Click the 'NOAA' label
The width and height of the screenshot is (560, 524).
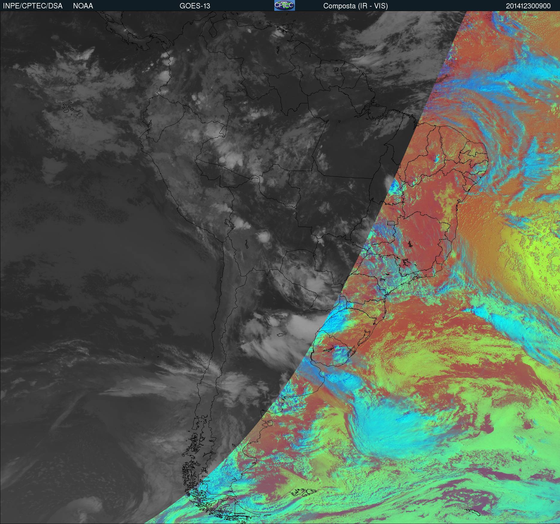[x=83, y=6]
